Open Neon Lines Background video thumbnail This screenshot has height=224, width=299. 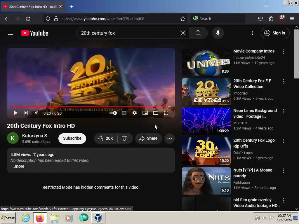tap(206, 121)
